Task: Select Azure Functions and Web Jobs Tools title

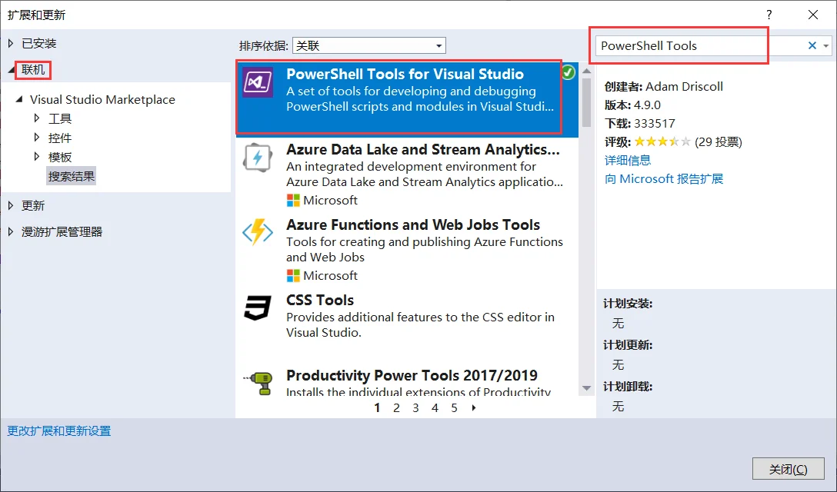Action: (x=413, y=224)
